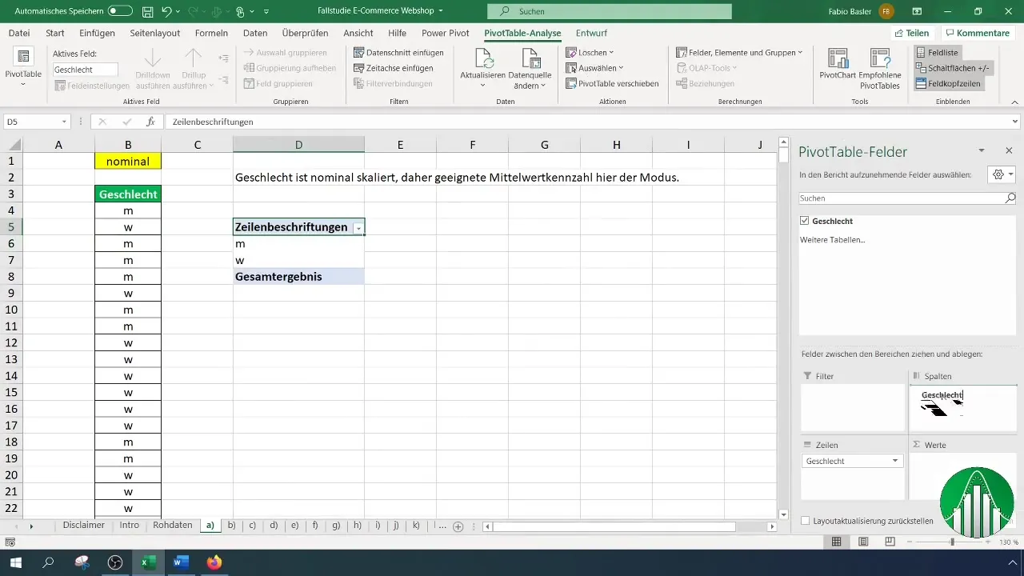Click the search magnifier in field list
Image resolution: width=1024 pixels, height=576 pixels.
[x=1010, y=198]
